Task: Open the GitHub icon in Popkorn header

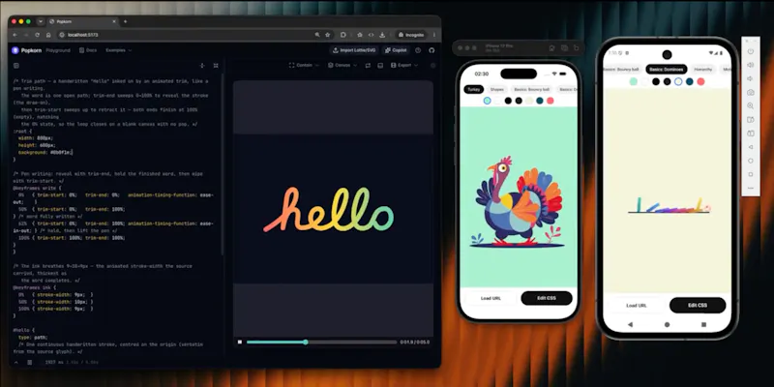Action: (x=432, y=50)
